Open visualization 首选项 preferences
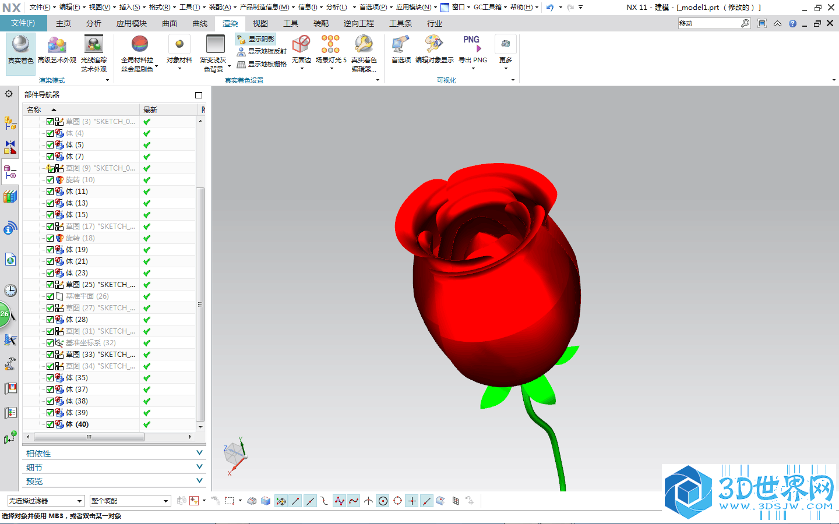 [401, 49]
